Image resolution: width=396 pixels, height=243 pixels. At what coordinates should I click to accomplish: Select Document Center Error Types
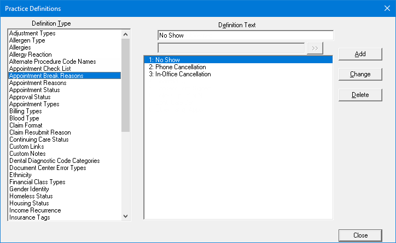65,168
